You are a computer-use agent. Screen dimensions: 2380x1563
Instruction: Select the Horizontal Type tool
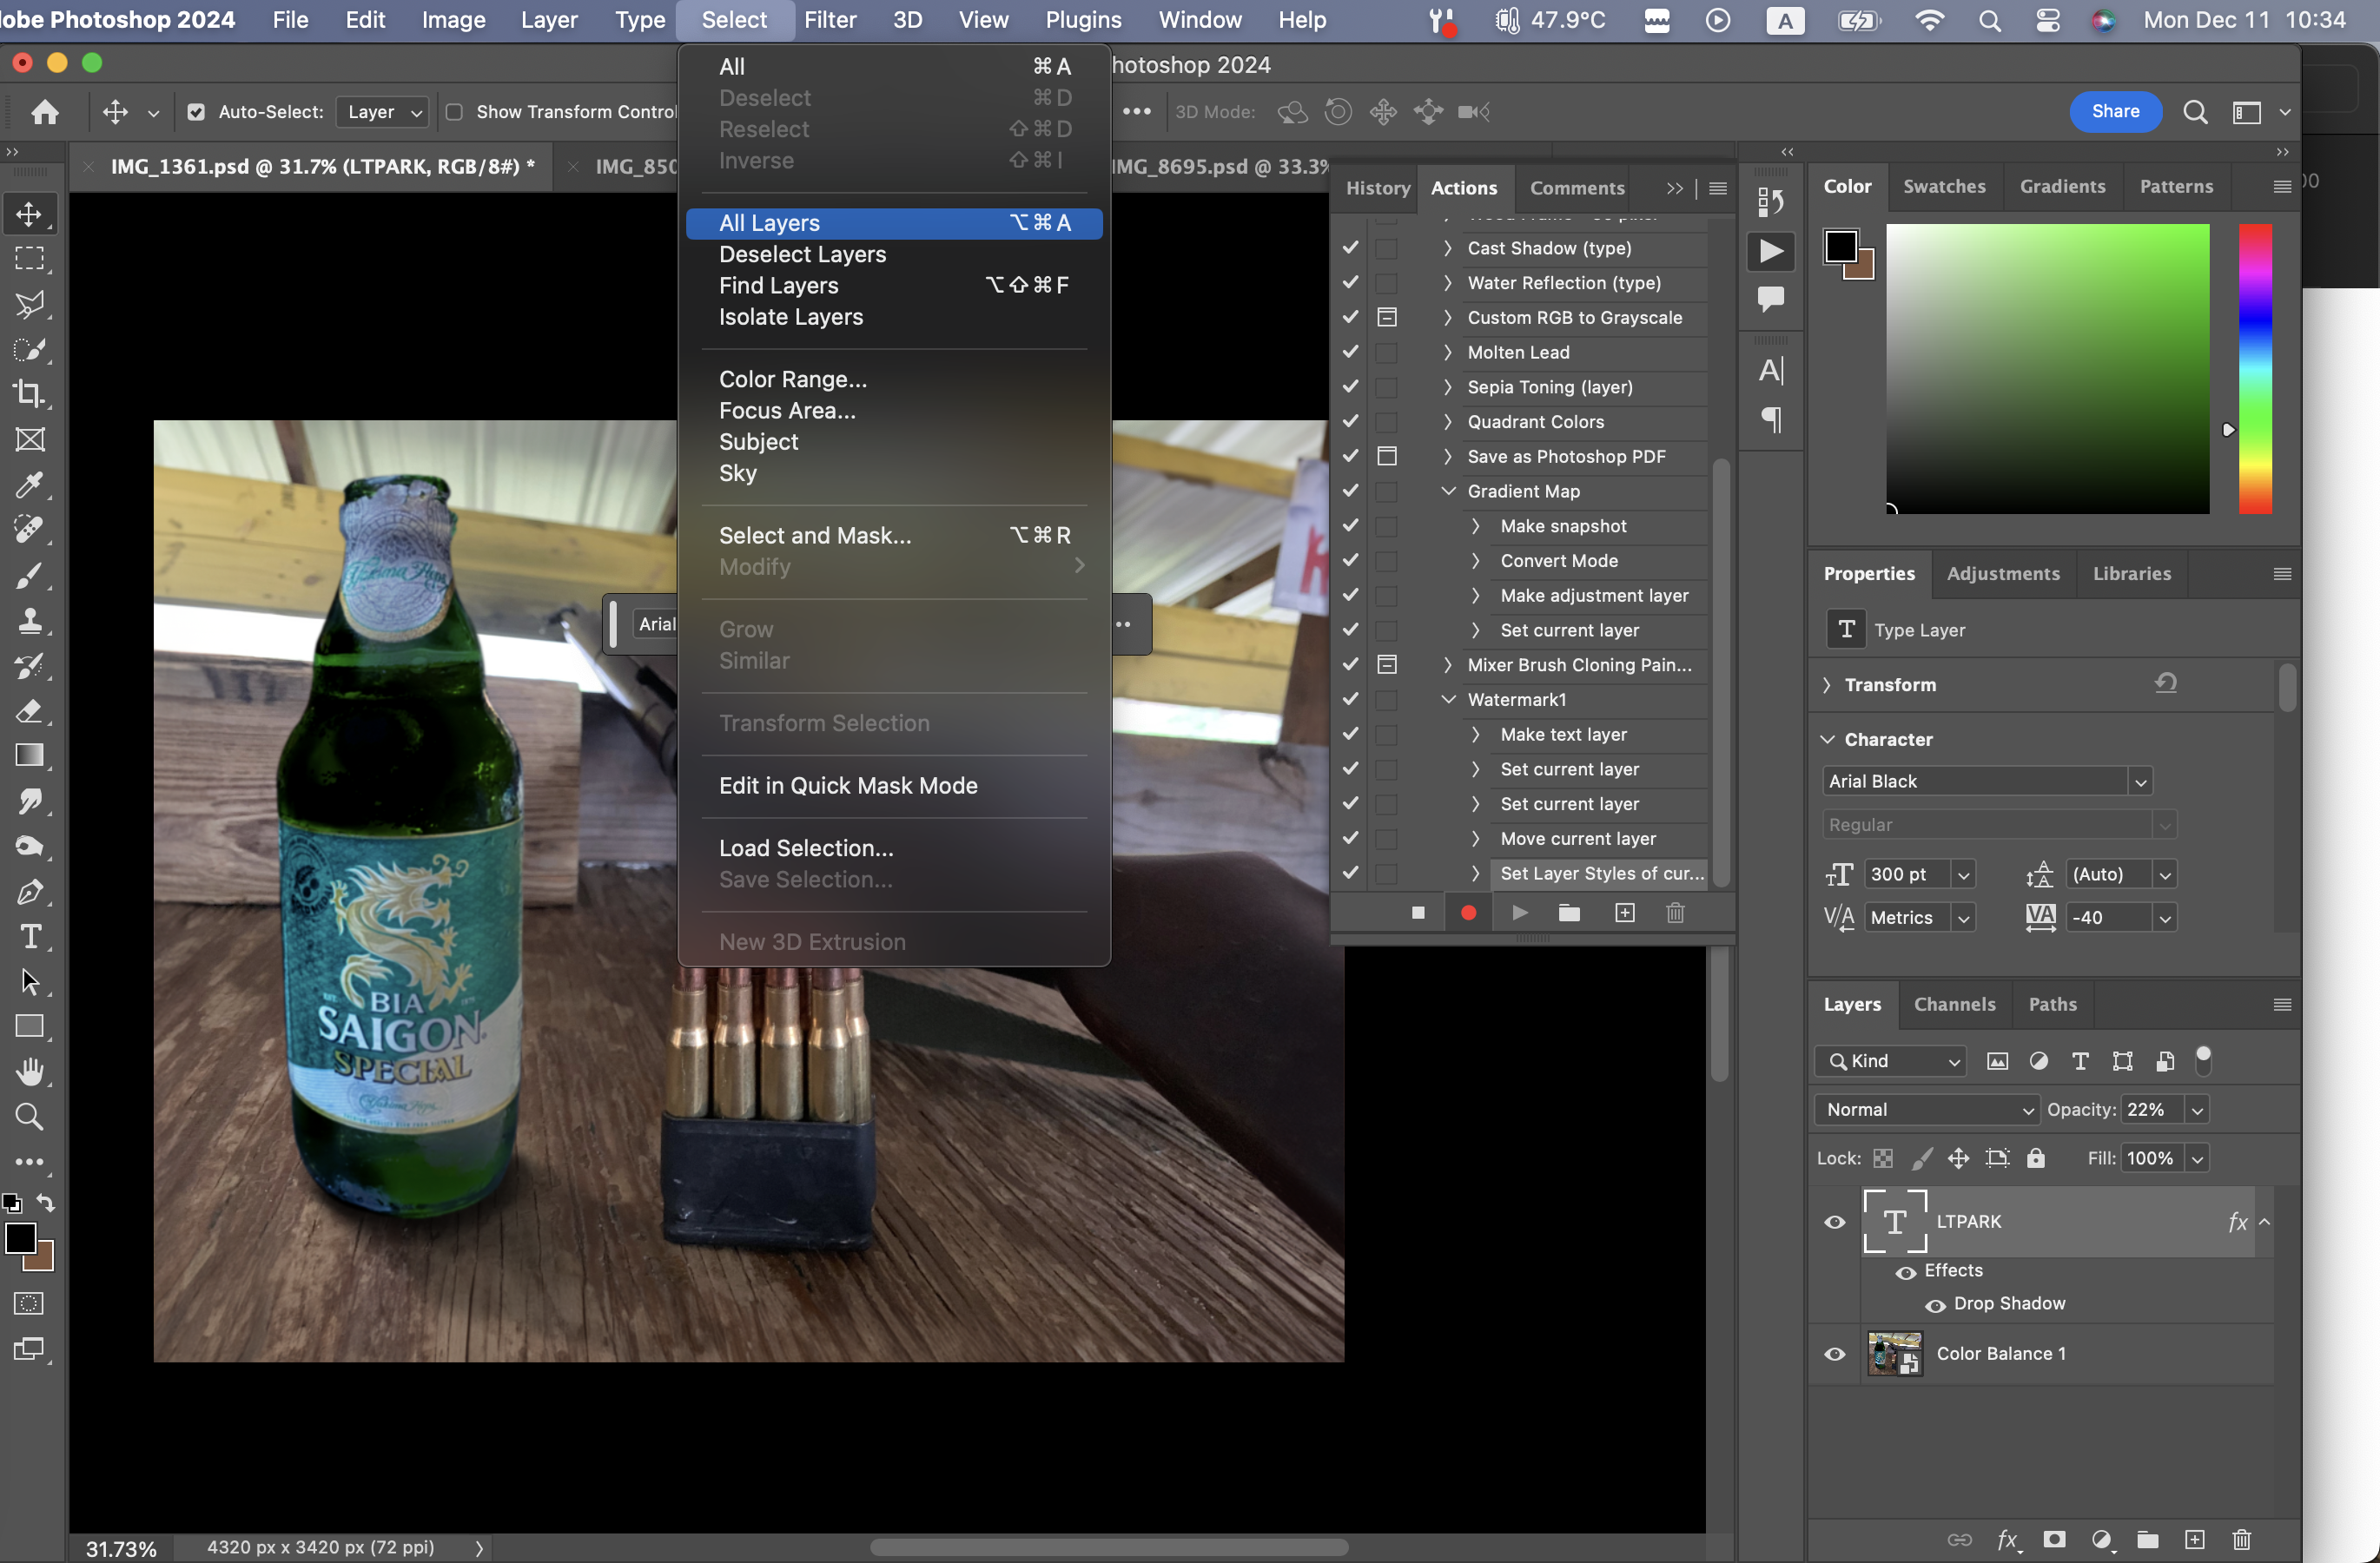30,936
